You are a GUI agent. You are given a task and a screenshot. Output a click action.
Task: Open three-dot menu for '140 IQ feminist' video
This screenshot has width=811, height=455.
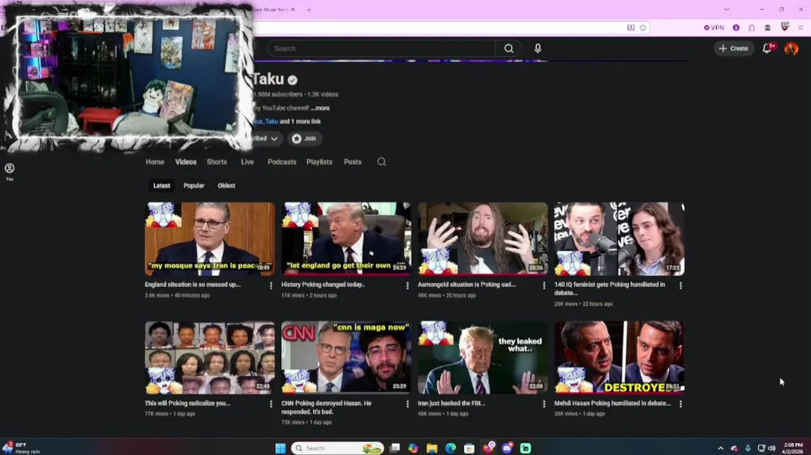(680, 286)
